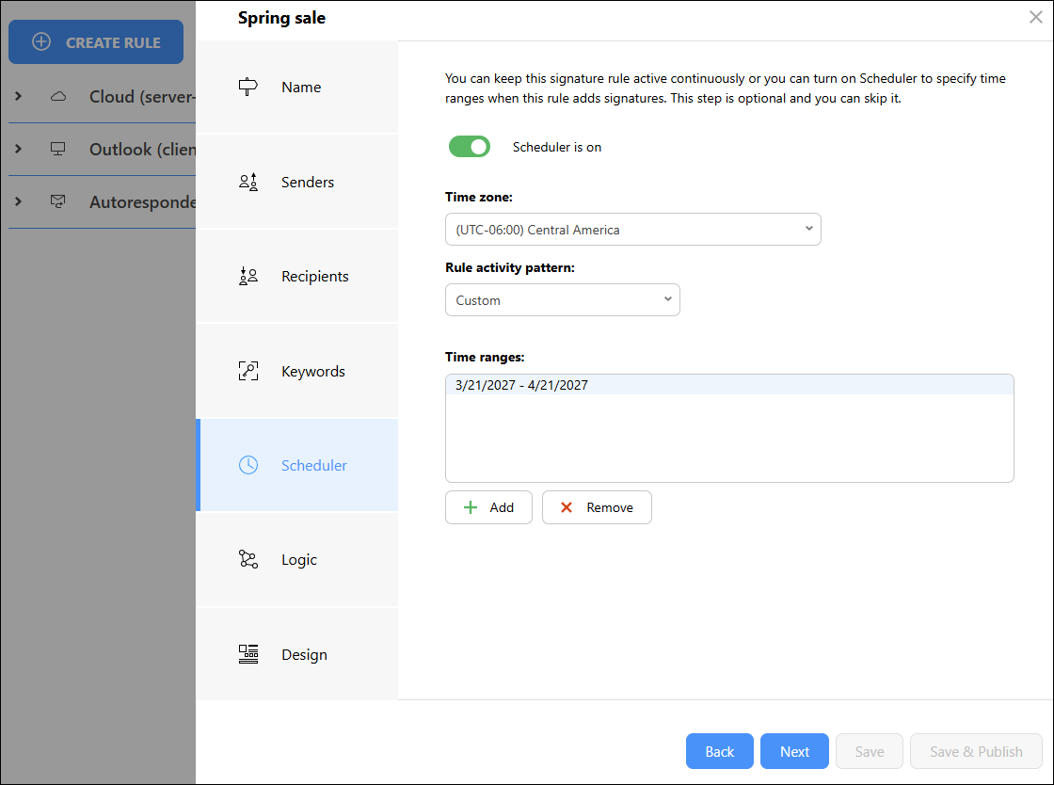Click the plus circle icon in Create Rule
Screen dimensions: 1054x785
coord(41,41)
